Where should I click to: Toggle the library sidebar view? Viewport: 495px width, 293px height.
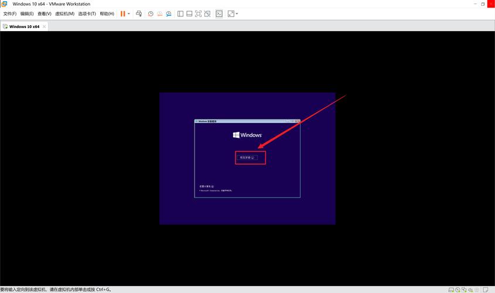tap(180, 14)
